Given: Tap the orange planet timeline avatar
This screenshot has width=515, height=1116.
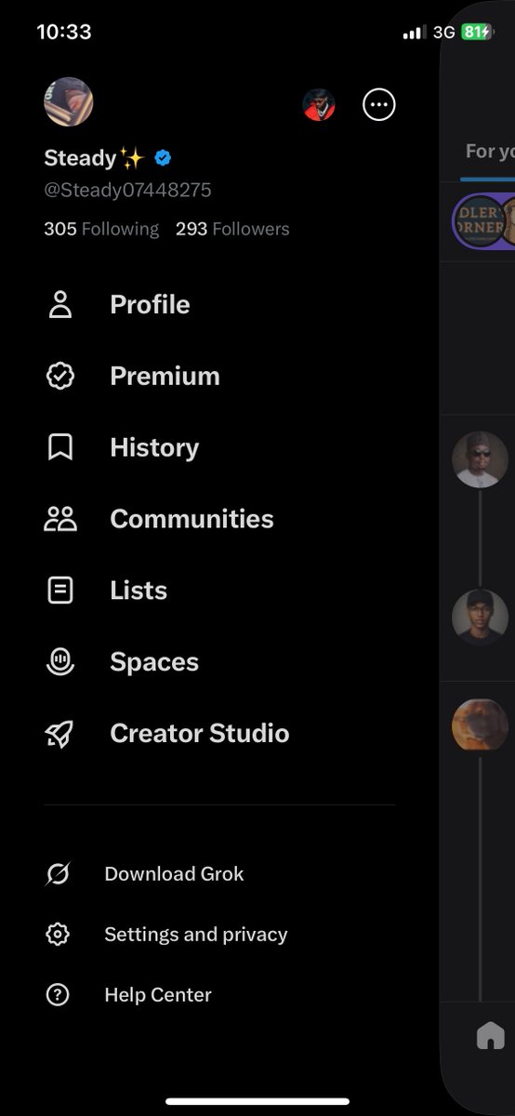Looking at the screenshot, I should [x=480, y=725].
